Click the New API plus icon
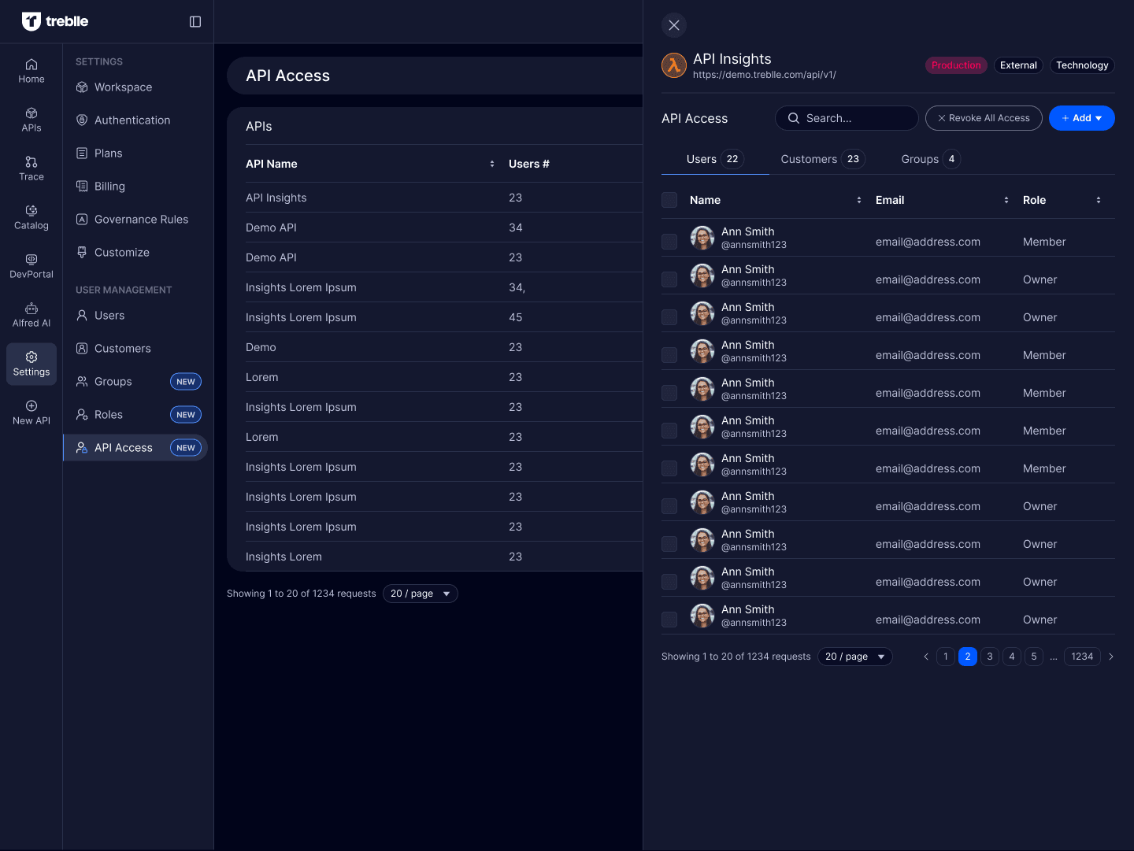The height and width of the screenshot is (851, 1134). pos(31,406)
